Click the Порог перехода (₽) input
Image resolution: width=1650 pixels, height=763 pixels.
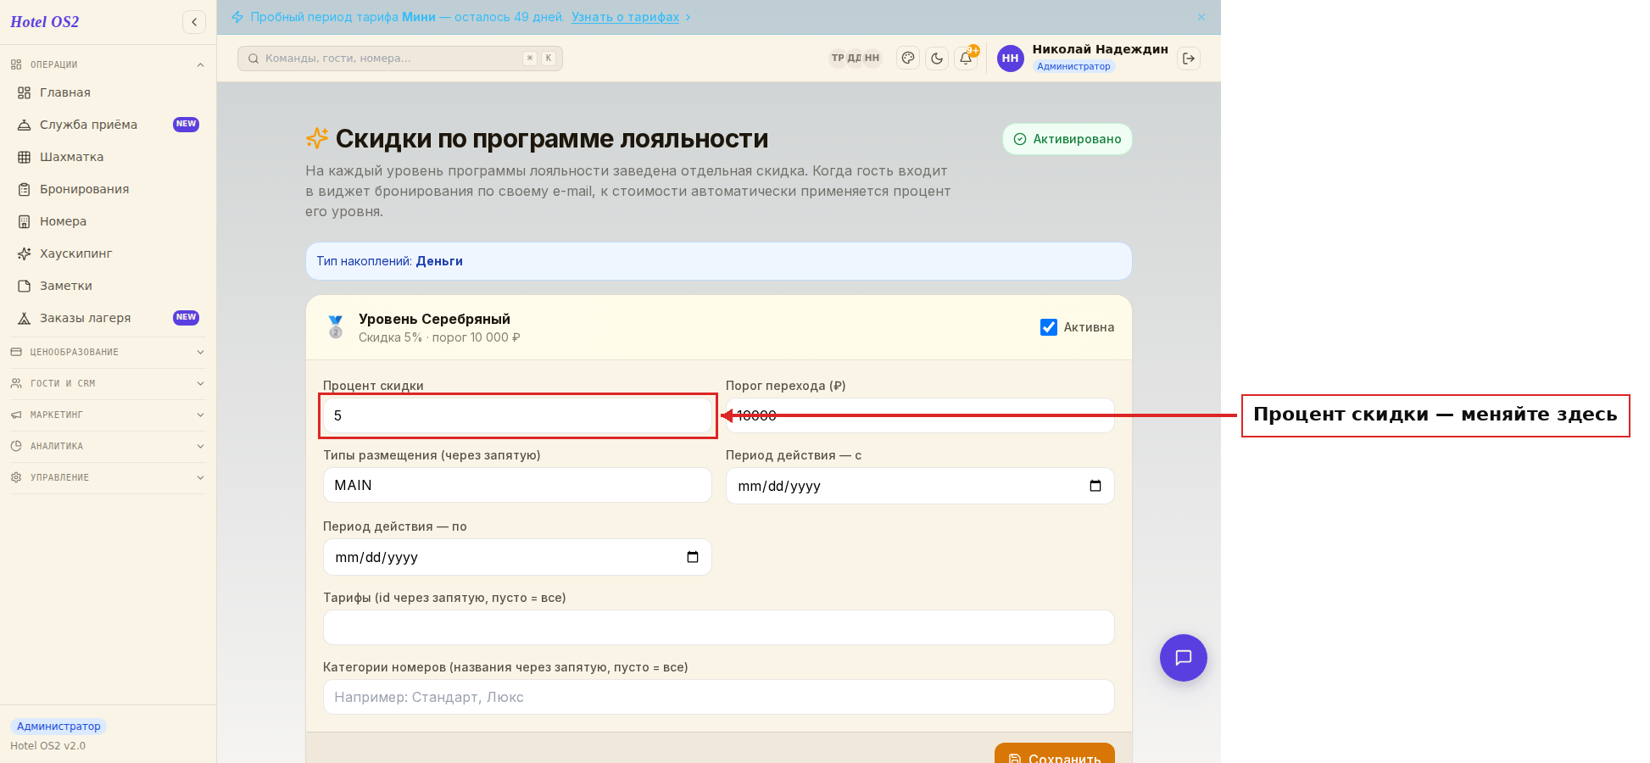click(920, 415)
